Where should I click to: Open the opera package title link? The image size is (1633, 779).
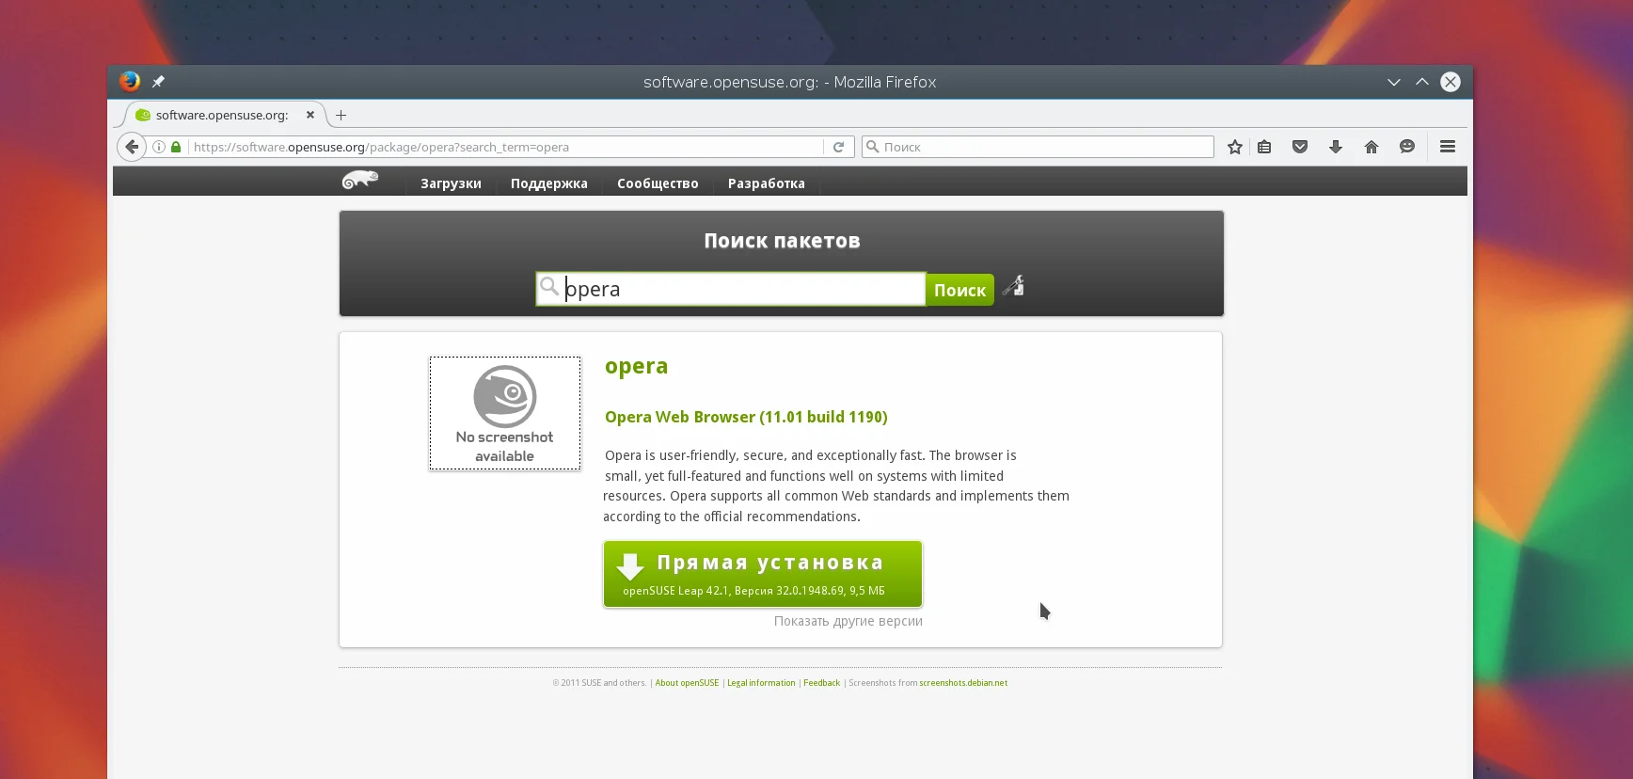(637, 367)
